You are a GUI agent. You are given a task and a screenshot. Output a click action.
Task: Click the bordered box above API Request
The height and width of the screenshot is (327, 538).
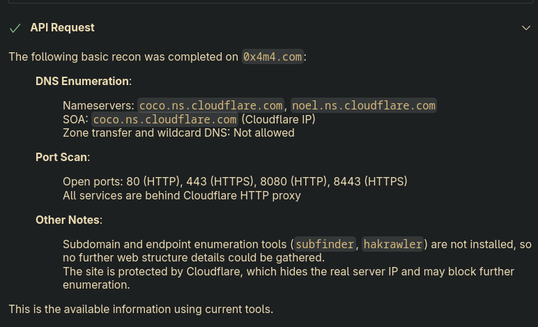tap(269, 3)
